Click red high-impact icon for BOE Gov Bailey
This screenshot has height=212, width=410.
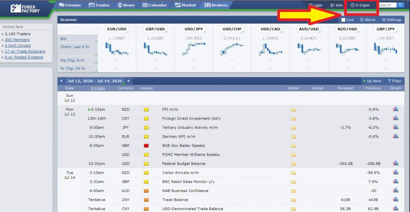146,146
